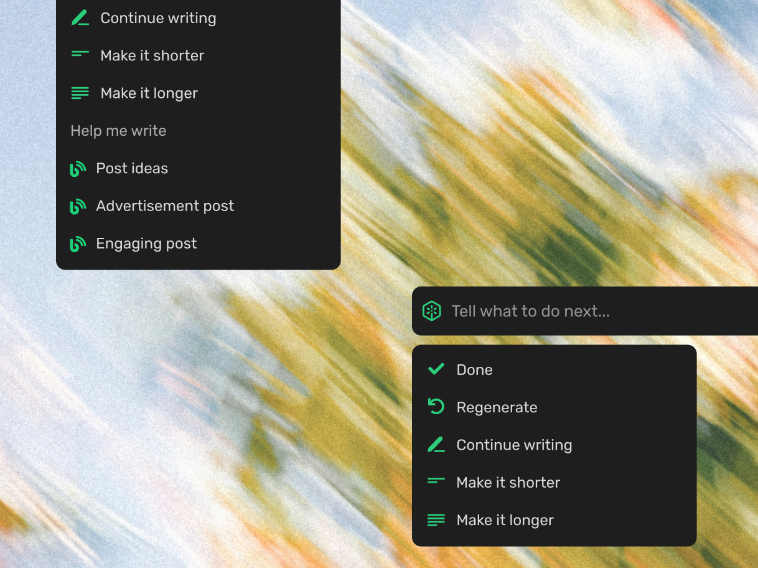
Task: Pick the Engaging post label
Action: pyautogui.click(x=146, y=244)
